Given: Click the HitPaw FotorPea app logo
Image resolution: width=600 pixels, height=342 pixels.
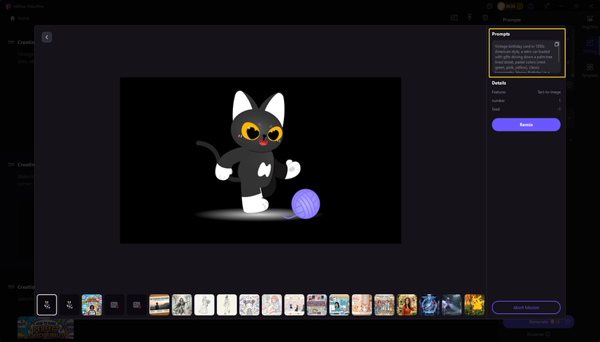Looking at the screenshot, I should point(8,7).
